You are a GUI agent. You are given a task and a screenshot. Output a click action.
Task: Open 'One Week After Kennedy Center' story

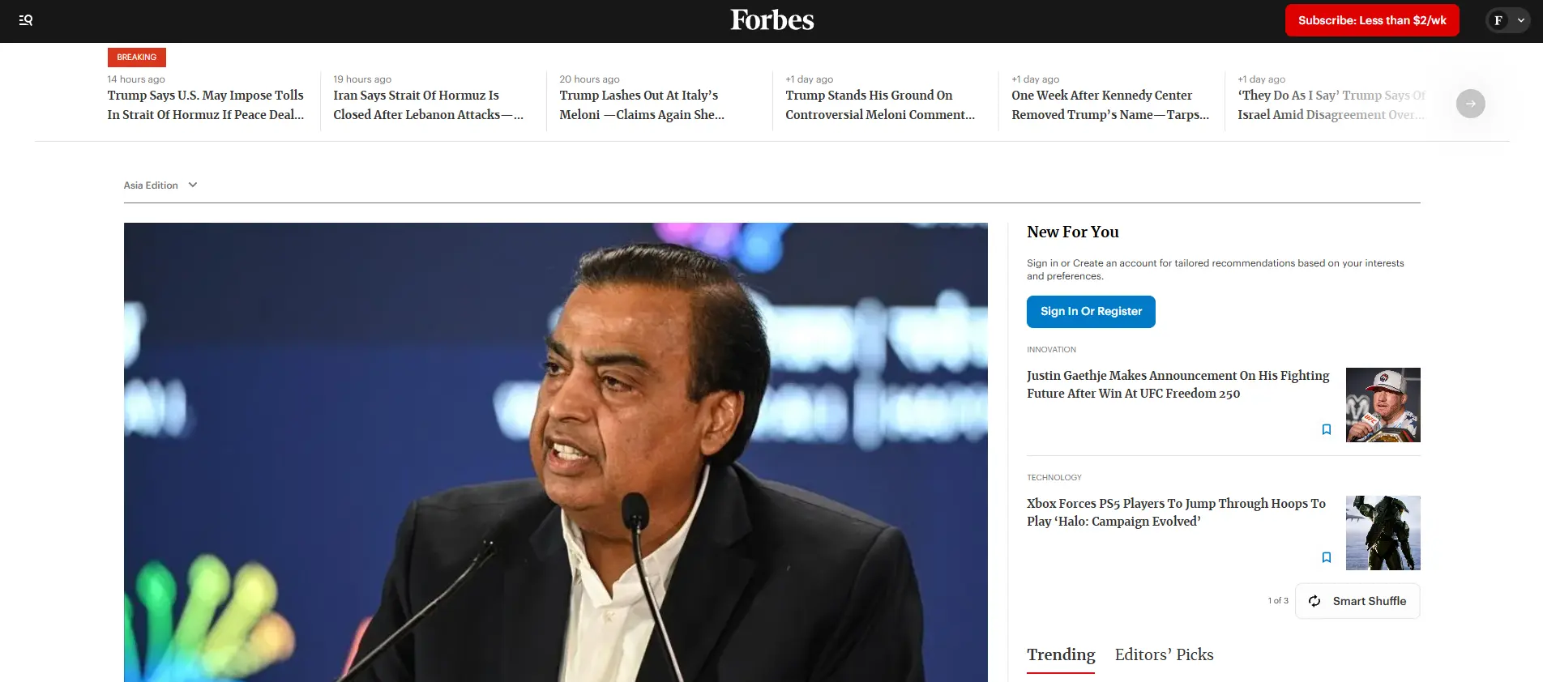point(1110,105)
